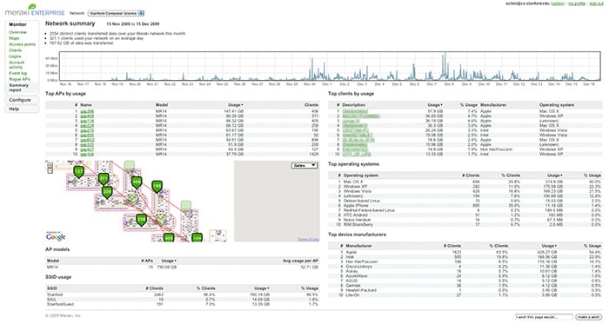
Task: Select map marker labeled 208
Action: click(x=107, y=192)
